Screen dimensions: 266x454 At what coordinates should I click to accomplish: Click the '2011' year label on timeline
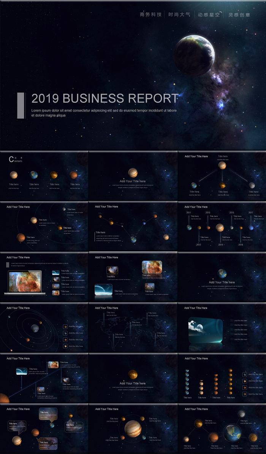coord(189,212)
